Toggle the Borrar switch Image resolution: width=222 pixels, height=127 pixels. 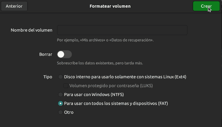pyautogui.click(x=64, y=54)
